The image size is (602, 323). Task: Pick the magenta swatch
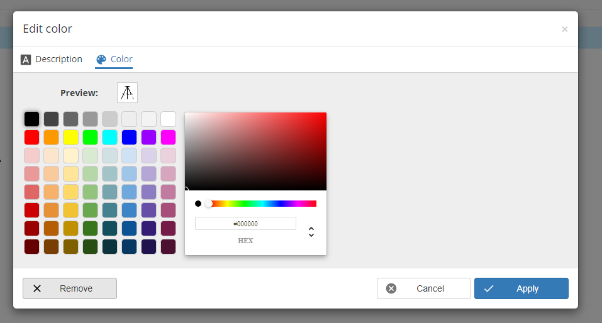[x=168, y=138]
